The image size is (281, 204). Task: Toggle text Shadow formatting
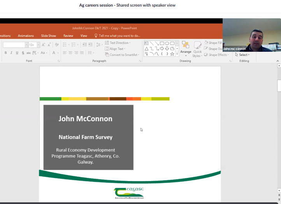[23, 53]
